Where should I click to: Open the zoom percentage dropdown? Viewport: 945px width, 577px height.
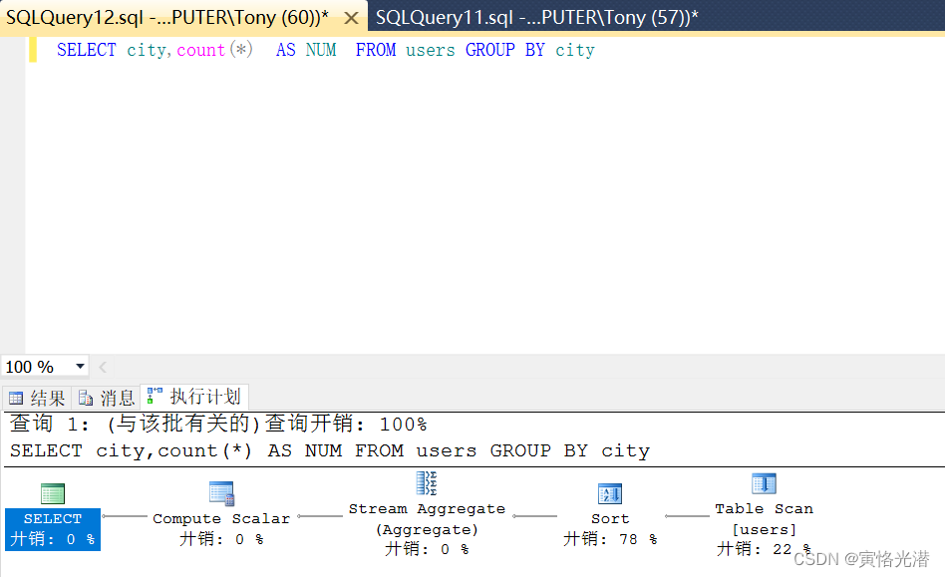[x=78, y=367]
